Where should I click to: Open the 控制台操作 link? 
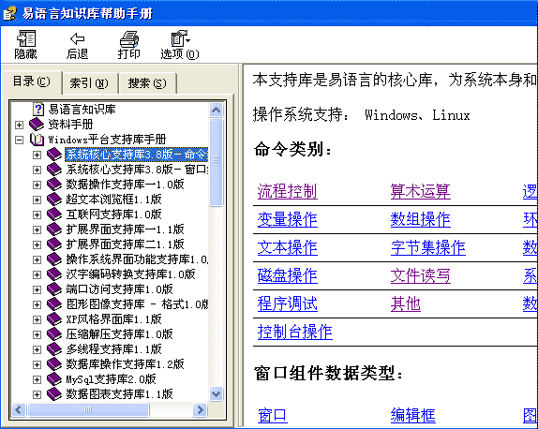[x=295, y=332]
